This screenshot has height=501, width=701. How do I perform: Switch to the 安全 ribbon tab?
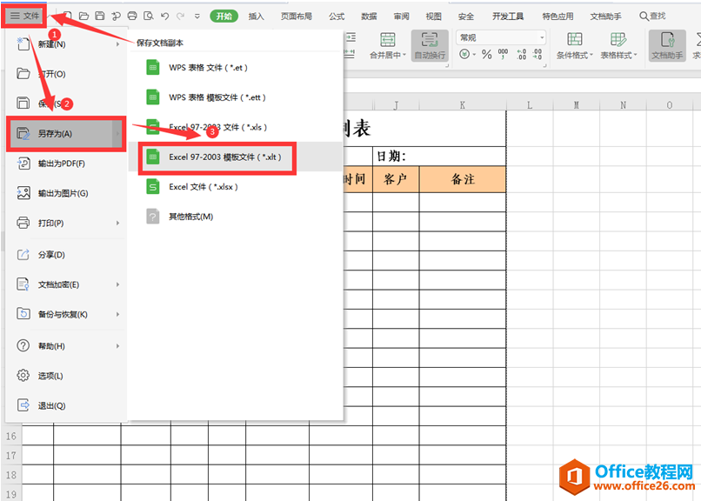(x=466, y=16)
